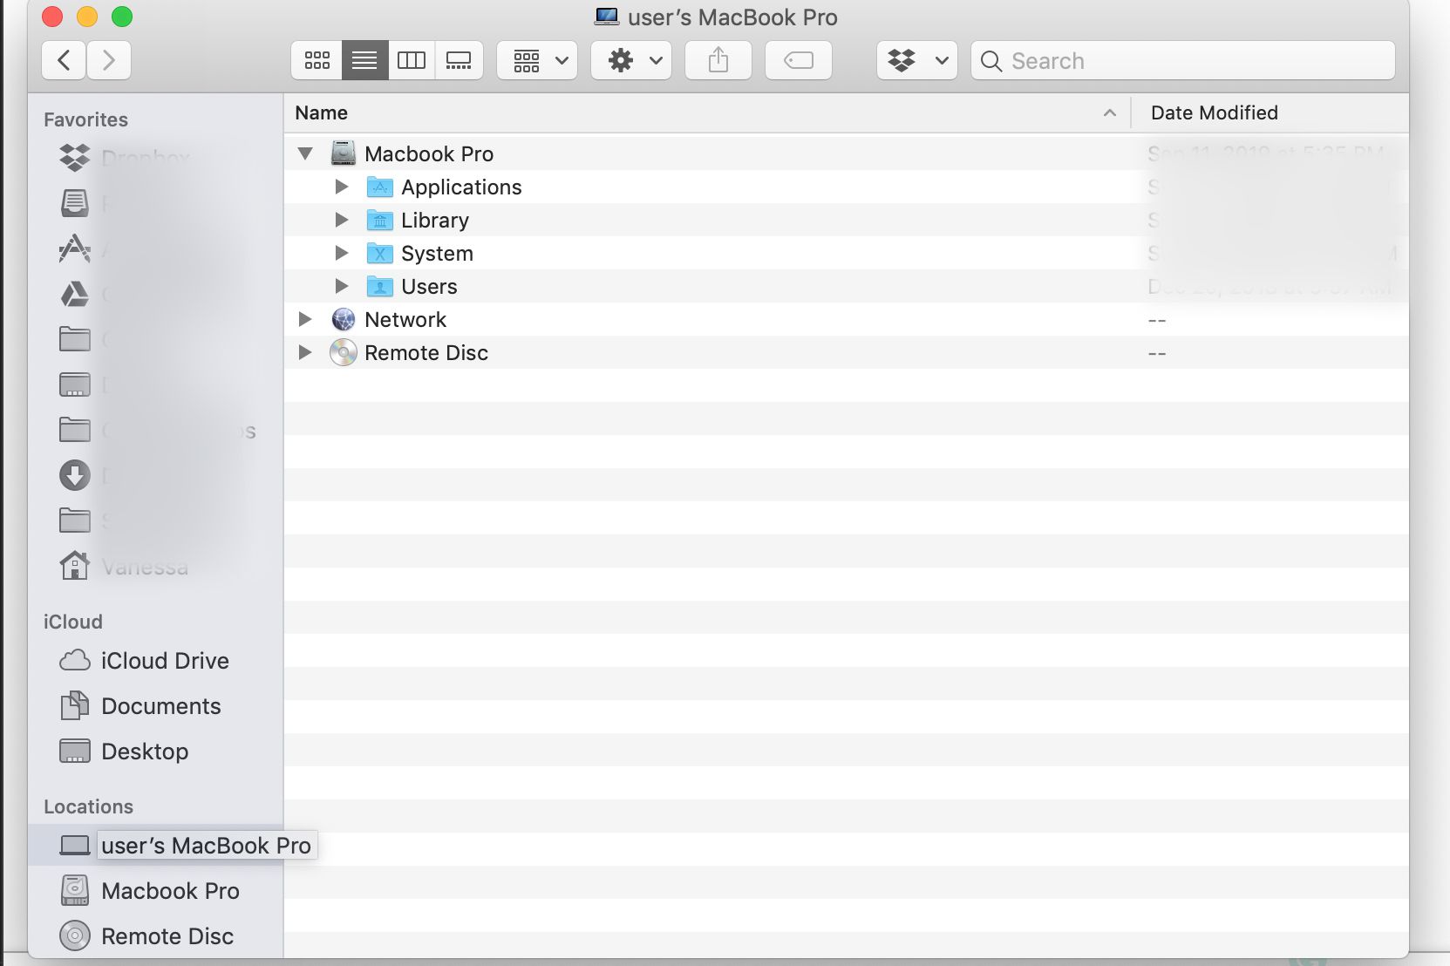Sort by the Date Modified column header
This screenshot has height=966, width=1450.
[x=1270, y=112]
